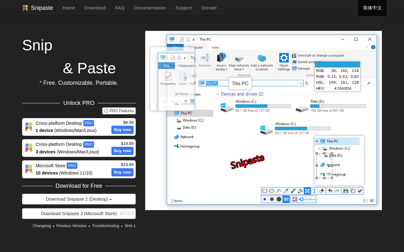Open the Home page

coord(69,8)
